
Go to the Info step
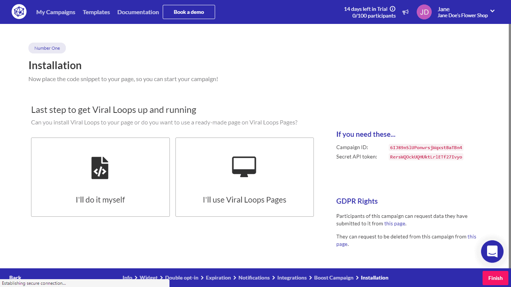pyautogui.click(x=127, y=278)
